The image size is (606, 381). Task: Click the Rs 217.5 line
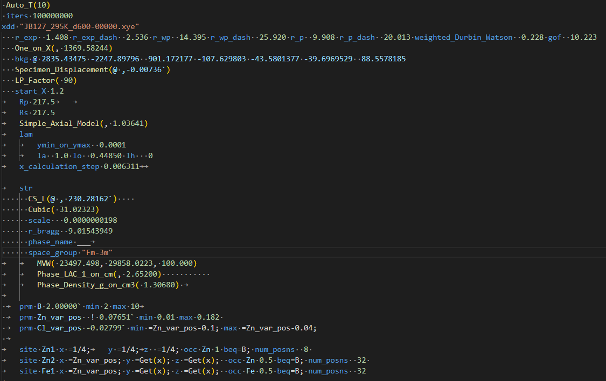pyautogui.click(x=37, y=112)
